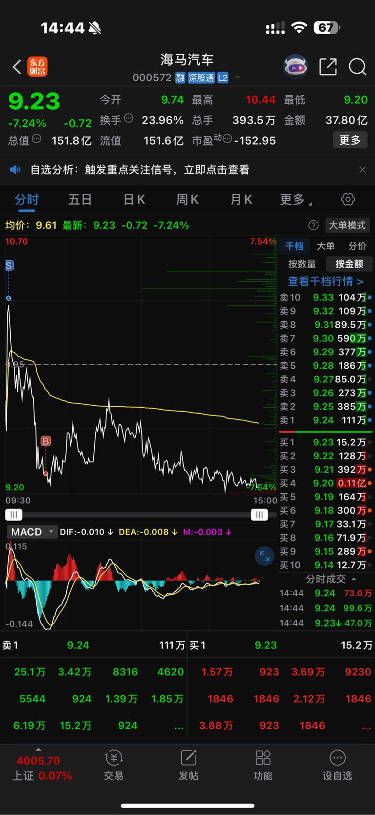The height and width of the screenshot is (815, 375).
Task: Tap the 卖7 9.30 590万 row
Action: [326, 338]
